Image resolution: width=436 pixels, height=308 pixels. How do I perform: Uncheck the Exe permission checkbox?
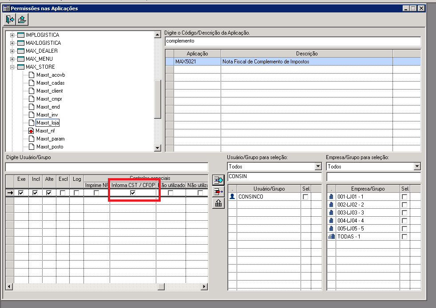[x=21, y=193]
